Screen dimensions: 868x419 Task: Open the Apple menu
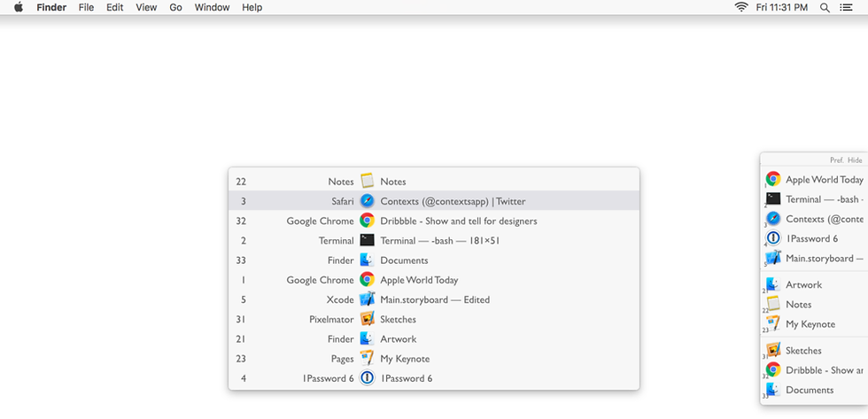19,7
